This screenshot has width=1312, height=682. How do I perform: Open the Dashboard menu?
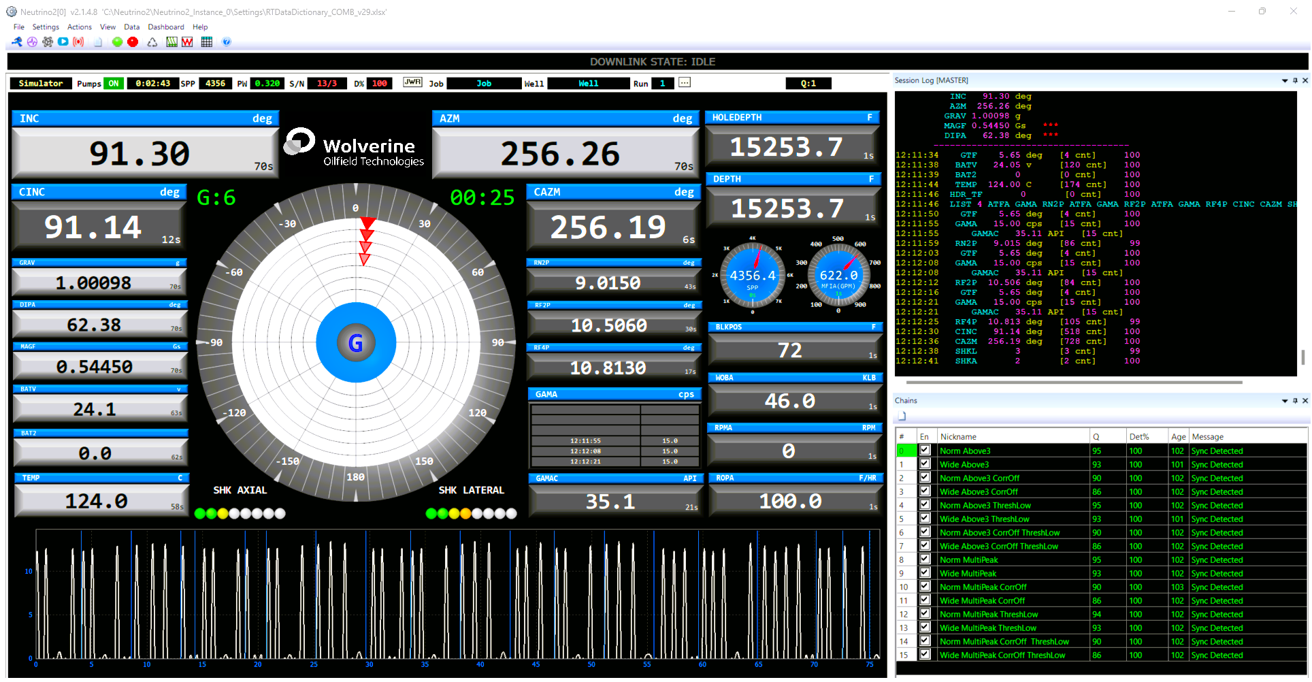(165, 27)
